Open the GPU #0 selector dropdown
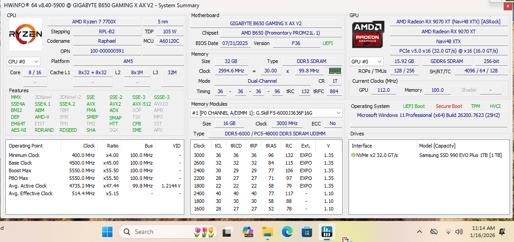Image resolution: width=514 pixels, height=242 pixels. tap(367, 61)
